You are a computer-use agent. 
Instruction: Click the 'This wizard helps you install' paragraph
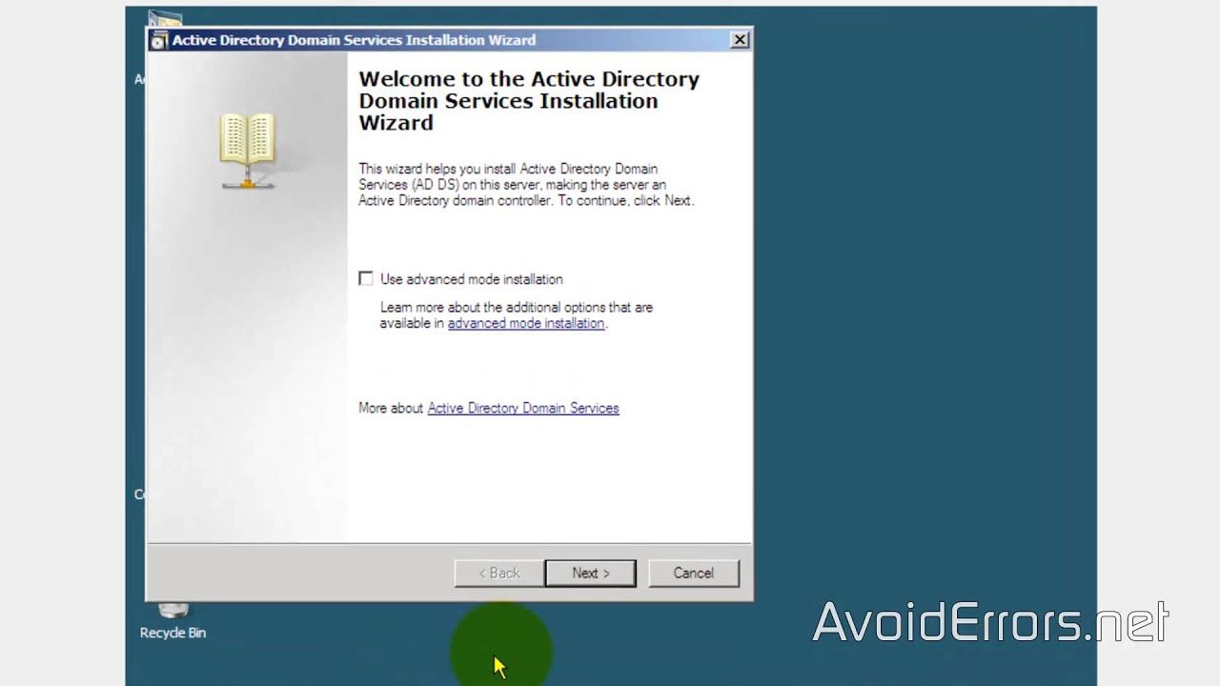point(526,185)
